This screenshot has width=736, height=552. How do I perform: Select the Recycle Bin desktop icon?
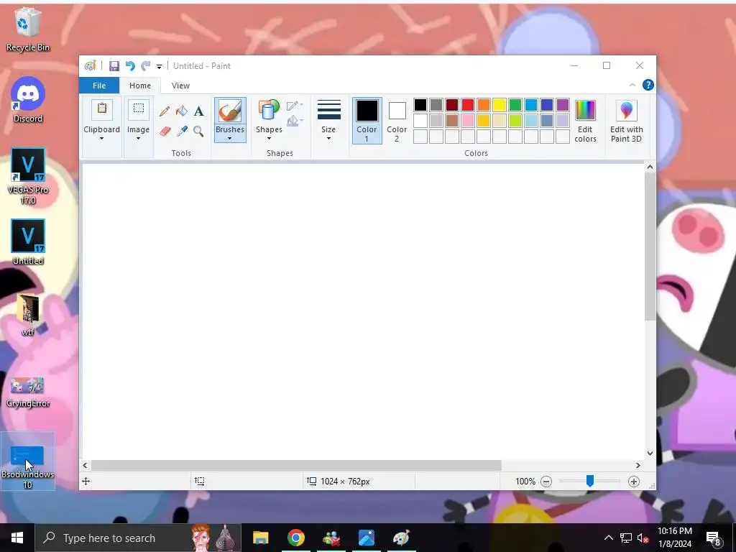click(x=28, y=29)
